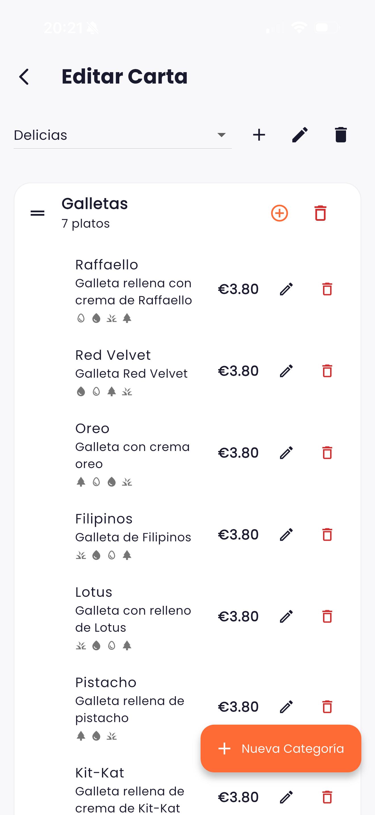The height and width of the screenshot is (815, 375).
Task: Delete the Lotus dish
Action: pos(327,616)
